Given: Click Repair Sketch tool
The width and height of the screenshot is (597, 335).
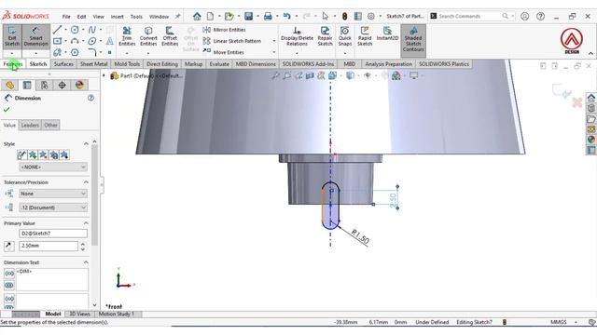Looking at the screenshot, I should 326,36.
